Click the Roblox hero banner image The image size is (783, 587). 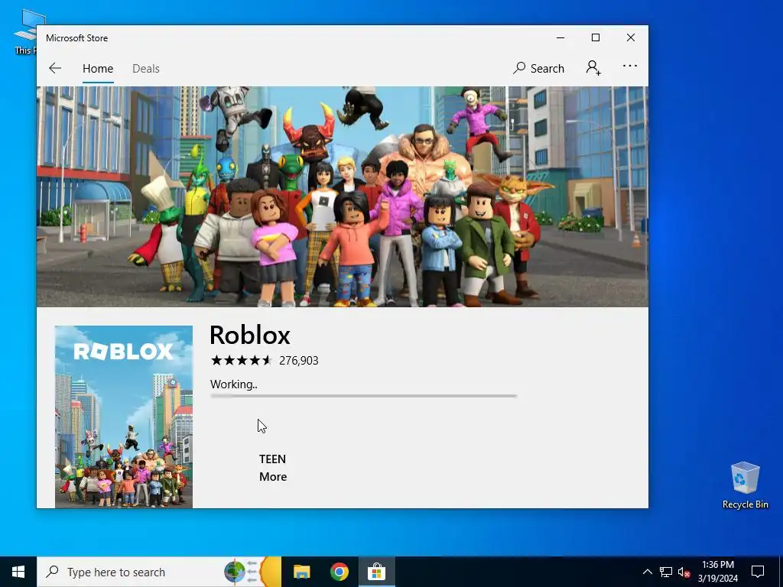343,196
